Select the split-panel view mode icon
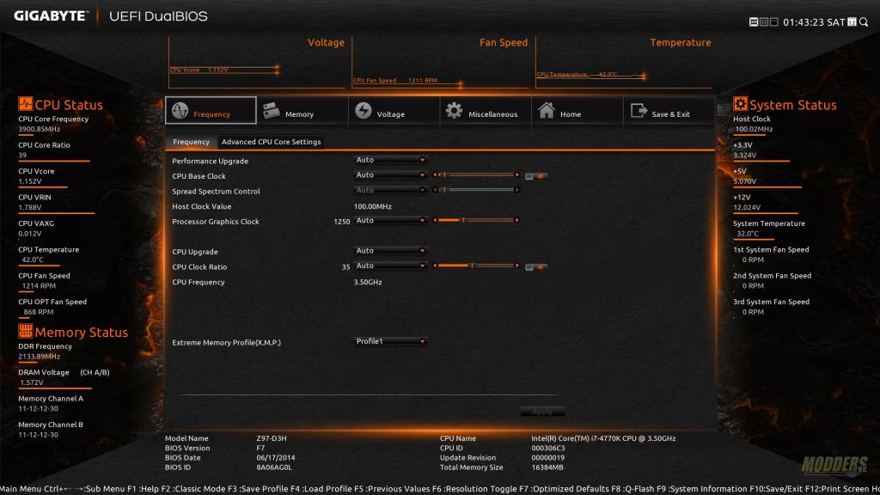The height and width of the screenshot is (495, 880). [x=774, y=21]
